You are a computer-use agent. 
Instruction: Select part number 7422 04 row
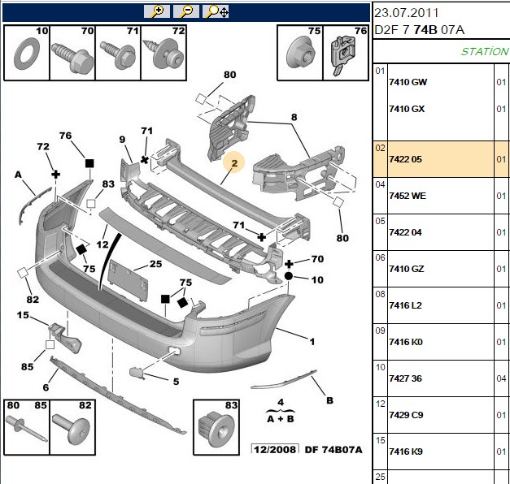406,232
